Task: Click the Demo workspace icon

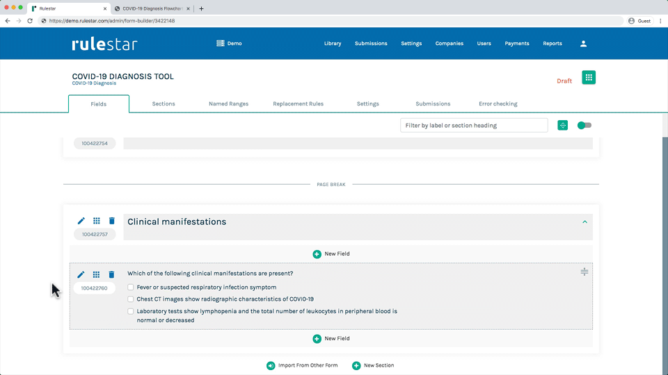Action: coord(221,43)
